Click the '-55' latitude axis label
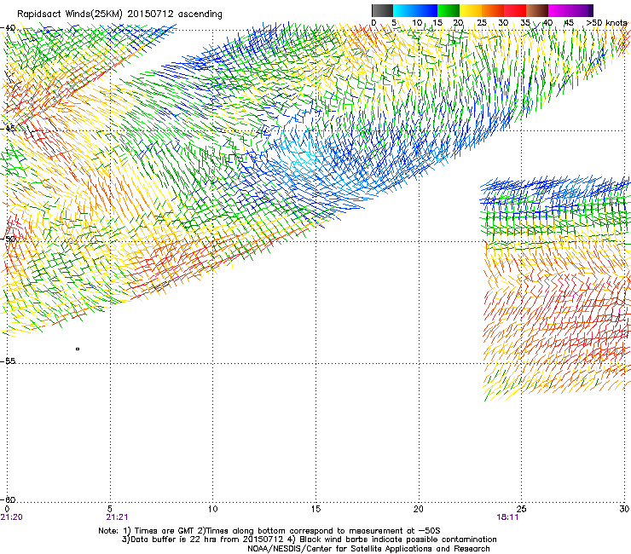Image resolution: width=631 pixels, height=554 pixels. (8, 361)
